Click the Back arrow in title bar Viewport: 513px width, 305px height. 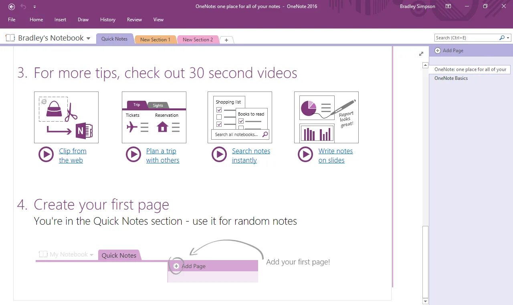12,6
